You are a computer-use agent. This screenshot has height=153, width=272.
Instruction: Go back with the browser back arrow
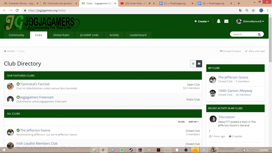pyautogui.click(x=4, y=10)
